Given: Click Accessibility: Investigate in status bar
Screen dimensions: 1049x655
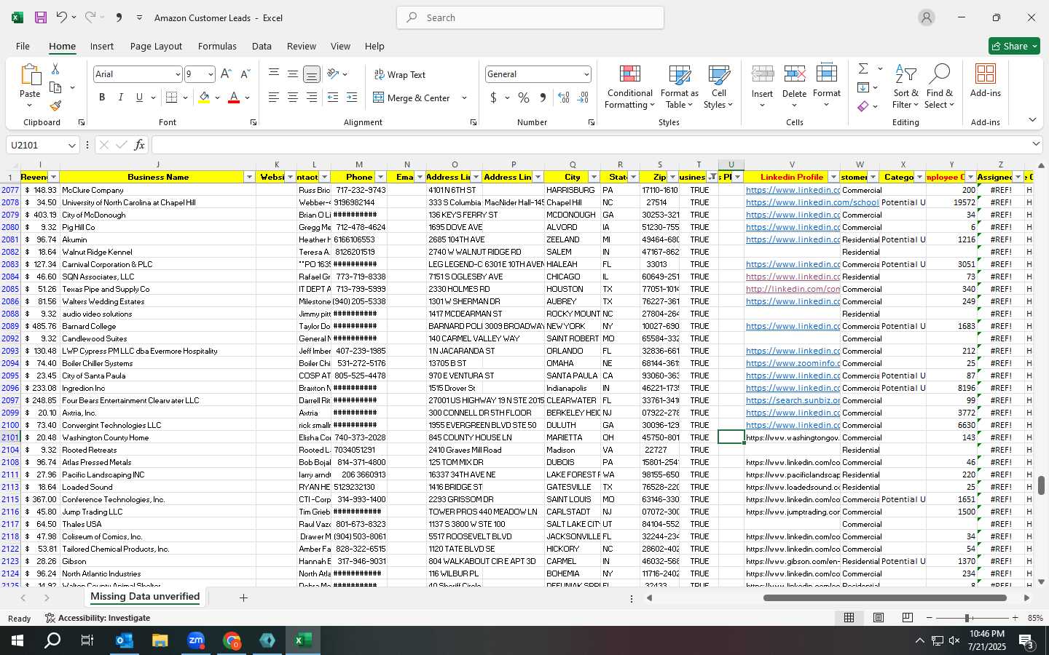Looking at the screenshot, I should (98, 618).
